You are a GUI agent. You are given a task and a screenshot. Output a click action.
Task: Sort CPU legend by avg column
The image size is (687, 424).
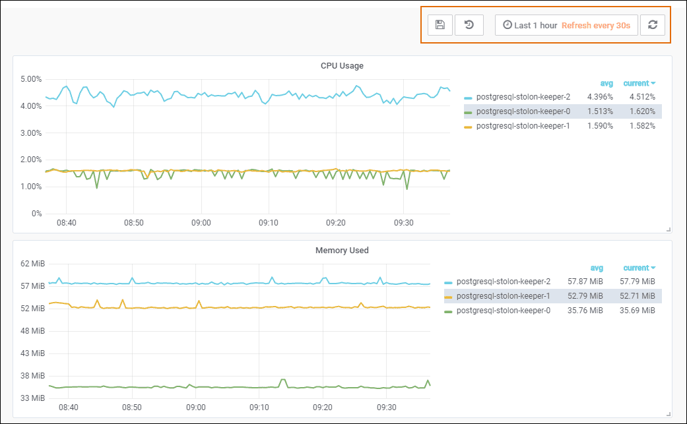pos(606,84)
